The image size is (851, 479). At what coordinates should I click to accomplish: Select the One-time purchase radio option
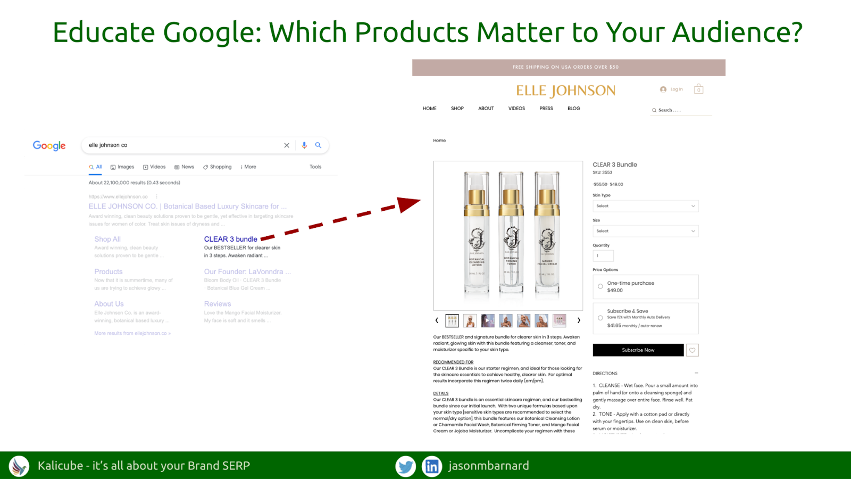(600, 286)
